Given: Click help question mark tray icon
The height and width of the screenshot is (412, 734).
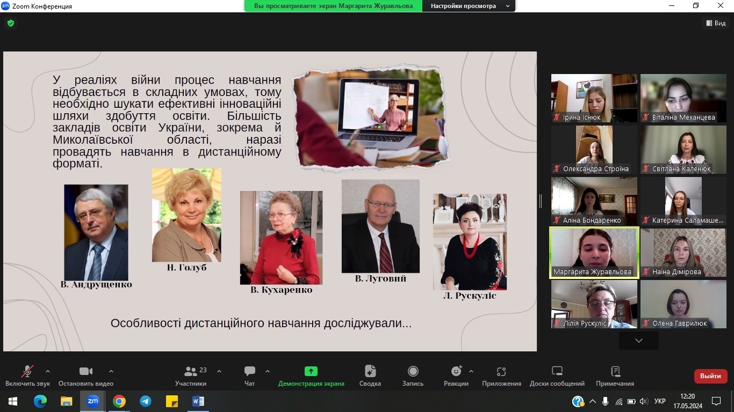Looking at the screenshot, I should point(578,401).
